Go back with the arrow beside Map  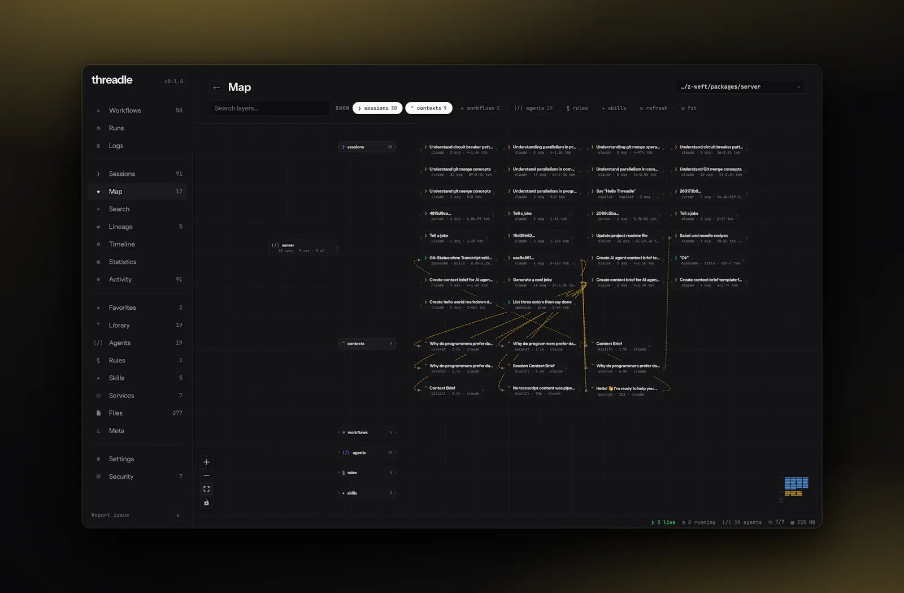[x=216, y=88]
